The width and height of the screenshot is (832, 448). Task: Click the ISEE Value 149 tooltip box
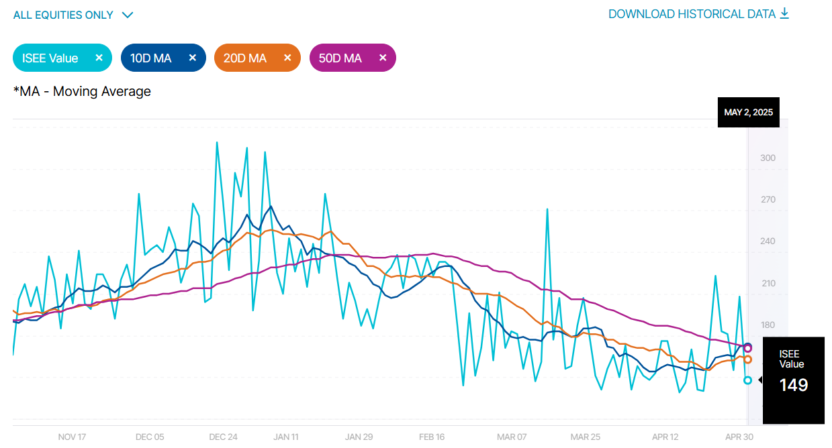794,380
